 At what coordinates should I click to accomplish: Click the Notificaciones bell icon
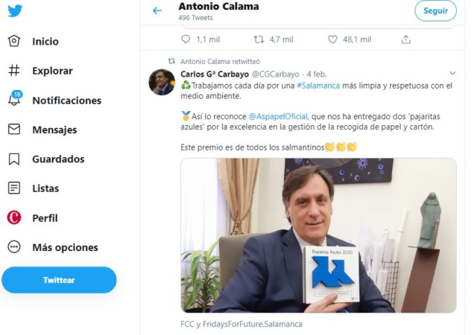click(x=14, y=100)
